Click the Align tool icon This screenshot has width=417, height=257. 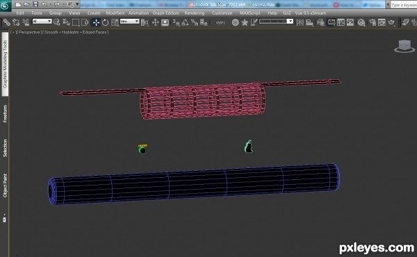coord(309,23)
